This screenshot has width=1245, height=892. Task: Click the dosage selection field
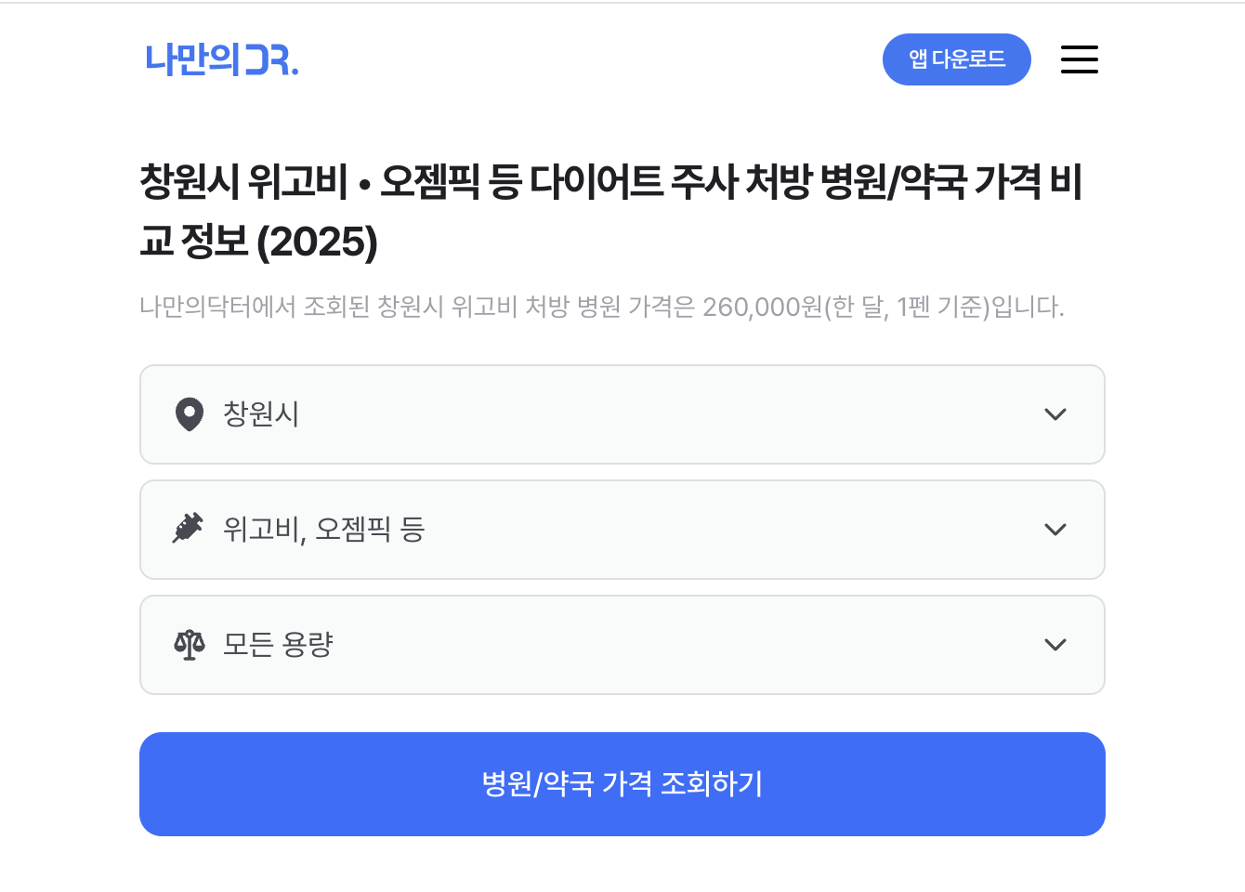coord(622,645)
